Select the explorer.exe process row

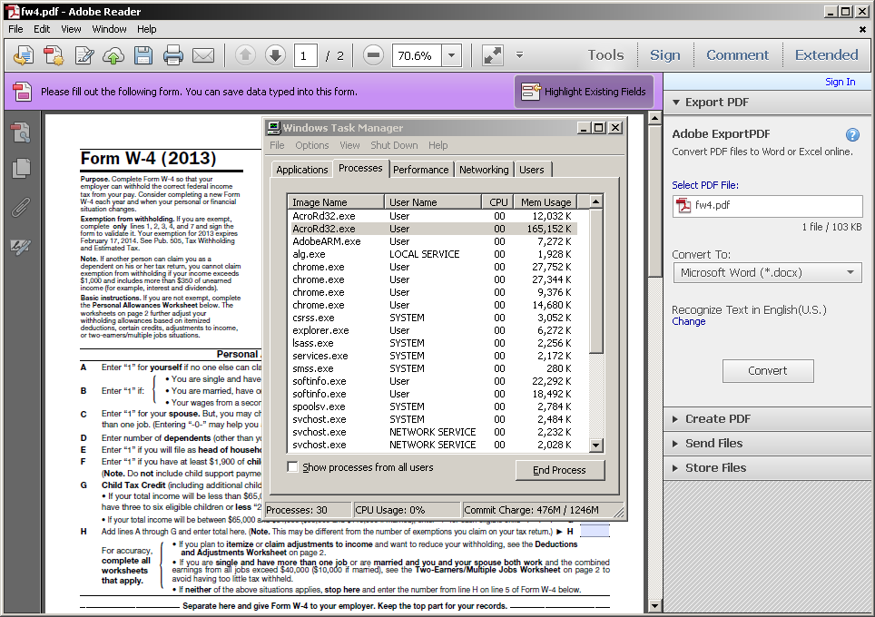(432, 330)
